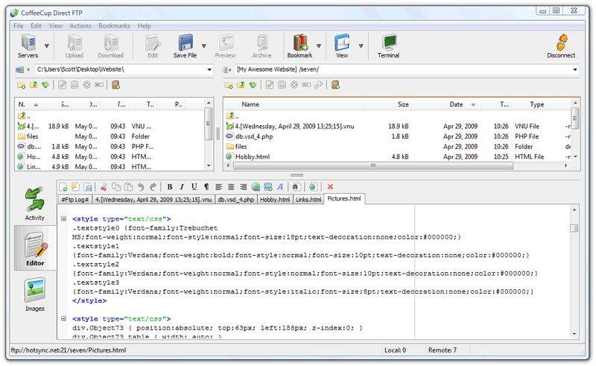The width and height of the screenshot is (596, 366).
Task: Collapse the first style code block
Action: pos(63,218)
